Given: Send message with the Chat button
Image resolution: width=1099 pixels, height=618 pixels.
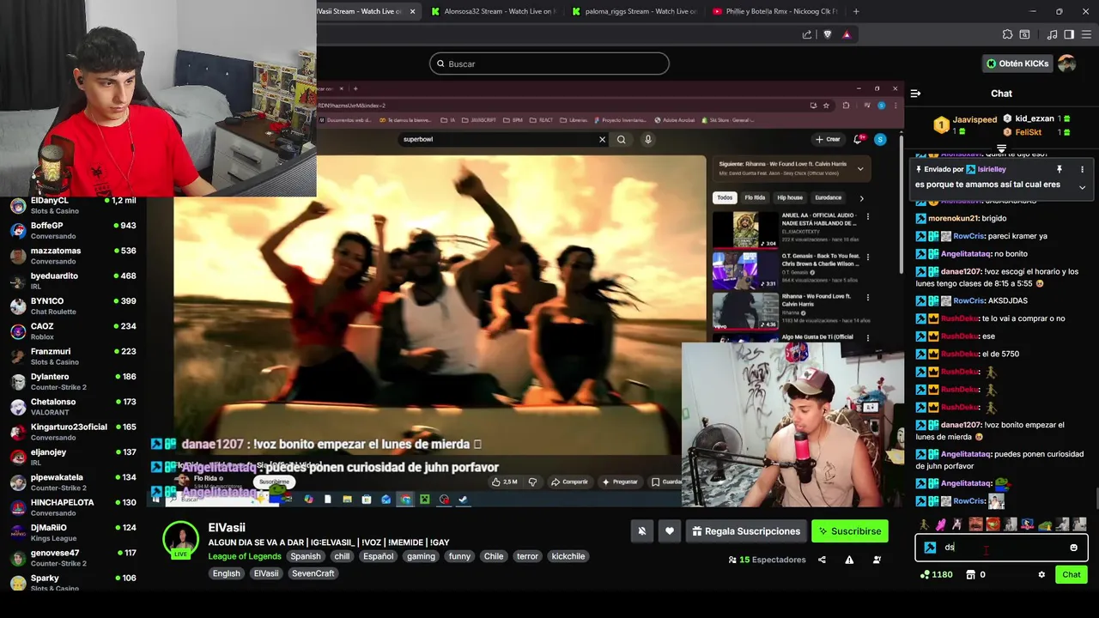Looking at the screenshot, I should point(1072,574).
